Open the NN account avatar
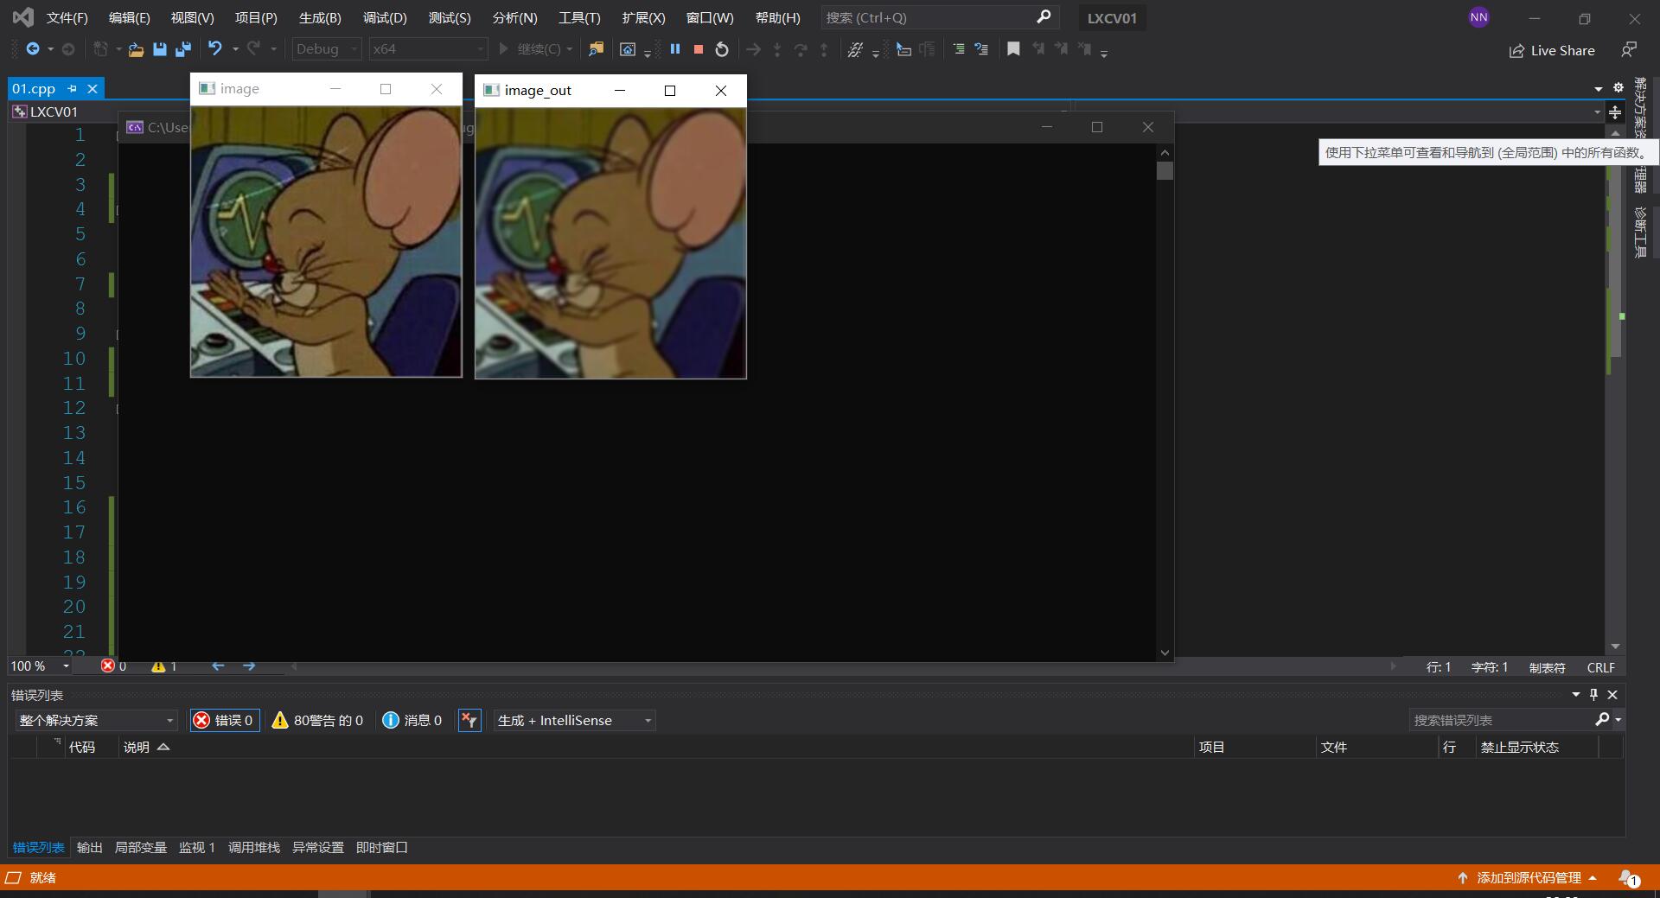The width and height of the screenshot is (1660, 898). [x=1479, y=17]
